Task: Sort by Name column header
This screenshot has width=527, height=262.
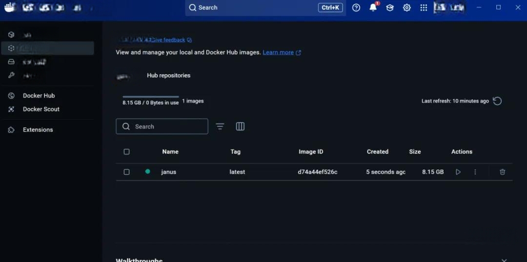Action: coord(170,152)
